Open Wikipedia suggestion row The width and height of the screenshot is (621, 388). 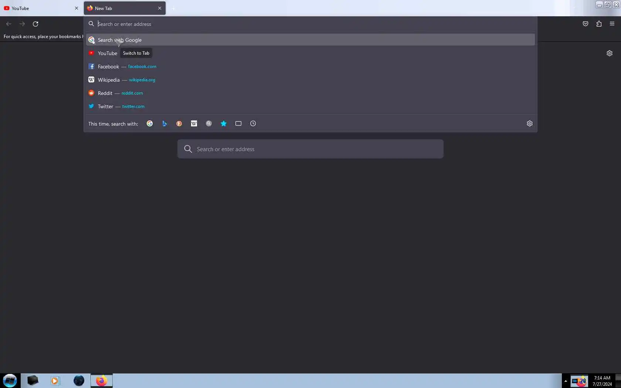pos(310,80)
